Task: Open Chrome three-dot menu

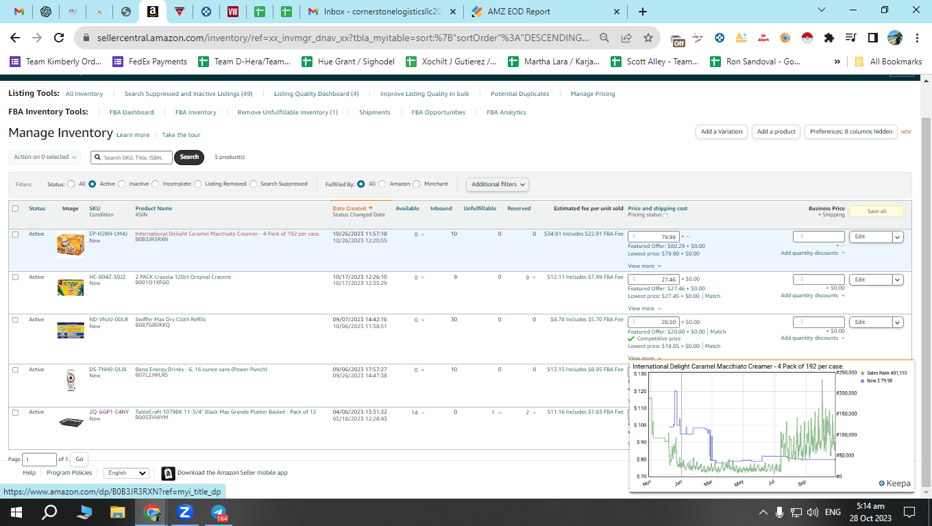Action: [x=916, y=38]
